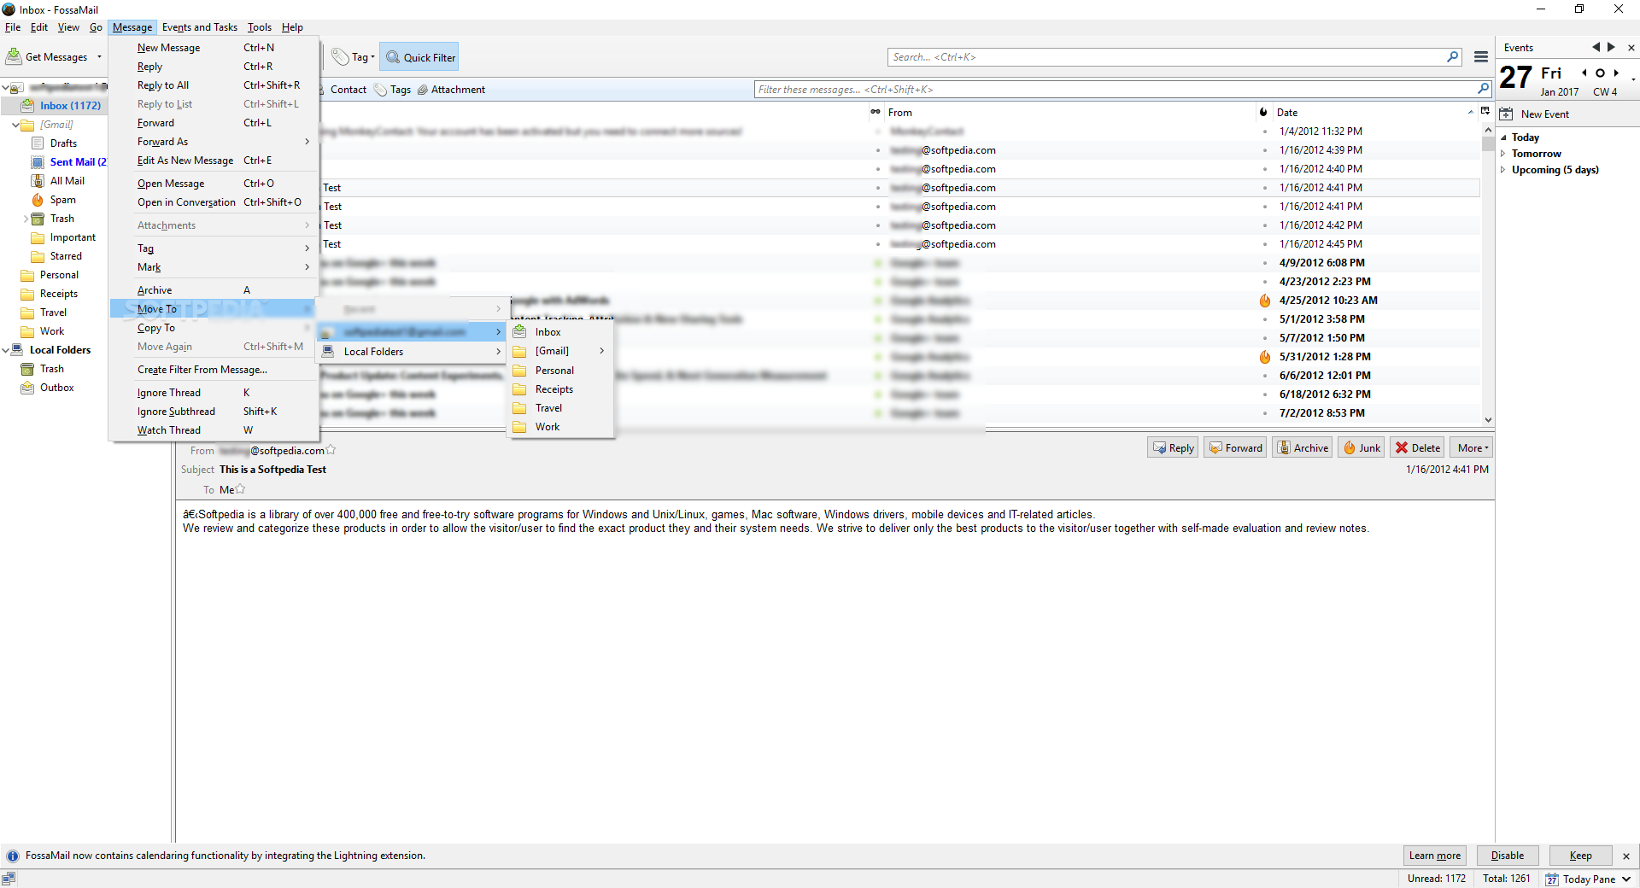Click the global search magnifier icon
The width and height of the screenshot is (1640, 888).
pos(1453,57)
